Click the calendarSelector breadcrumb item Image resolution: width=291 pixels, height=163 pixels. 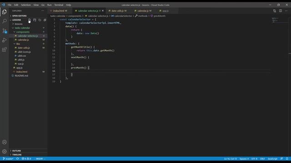pos(121,16)
